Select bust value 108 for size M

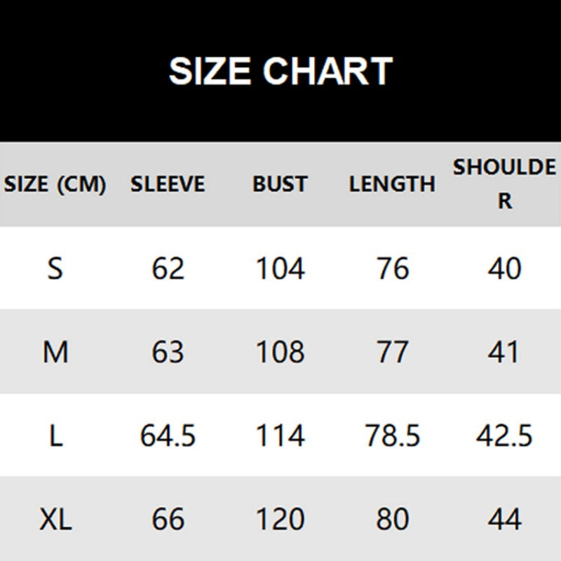pos(280,352)
